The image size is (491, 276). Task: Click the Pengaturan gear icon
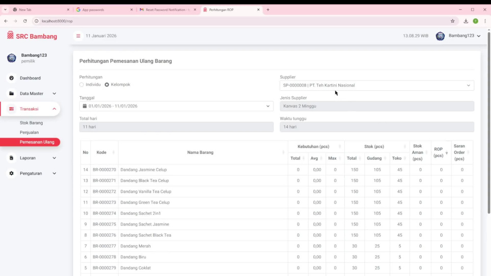pos(12,173)
